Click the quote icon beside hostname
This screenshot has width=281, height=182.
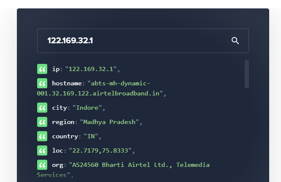pos(42,83)
